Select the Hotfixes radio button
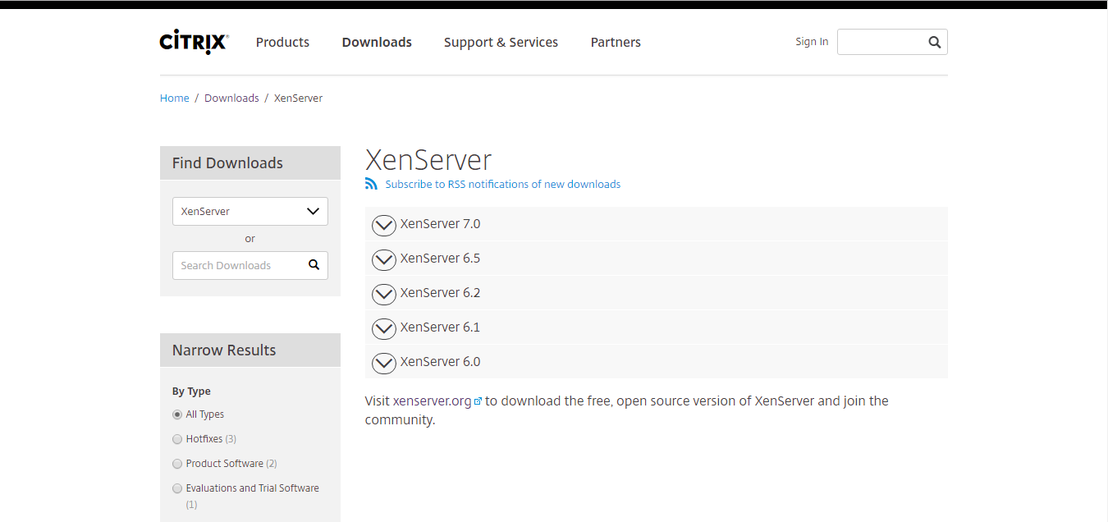 click(177, 440)
